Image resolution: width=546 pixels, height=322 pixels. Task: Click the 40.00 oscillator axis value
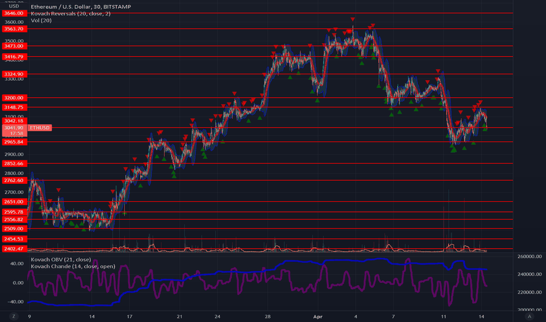[17, 263]
